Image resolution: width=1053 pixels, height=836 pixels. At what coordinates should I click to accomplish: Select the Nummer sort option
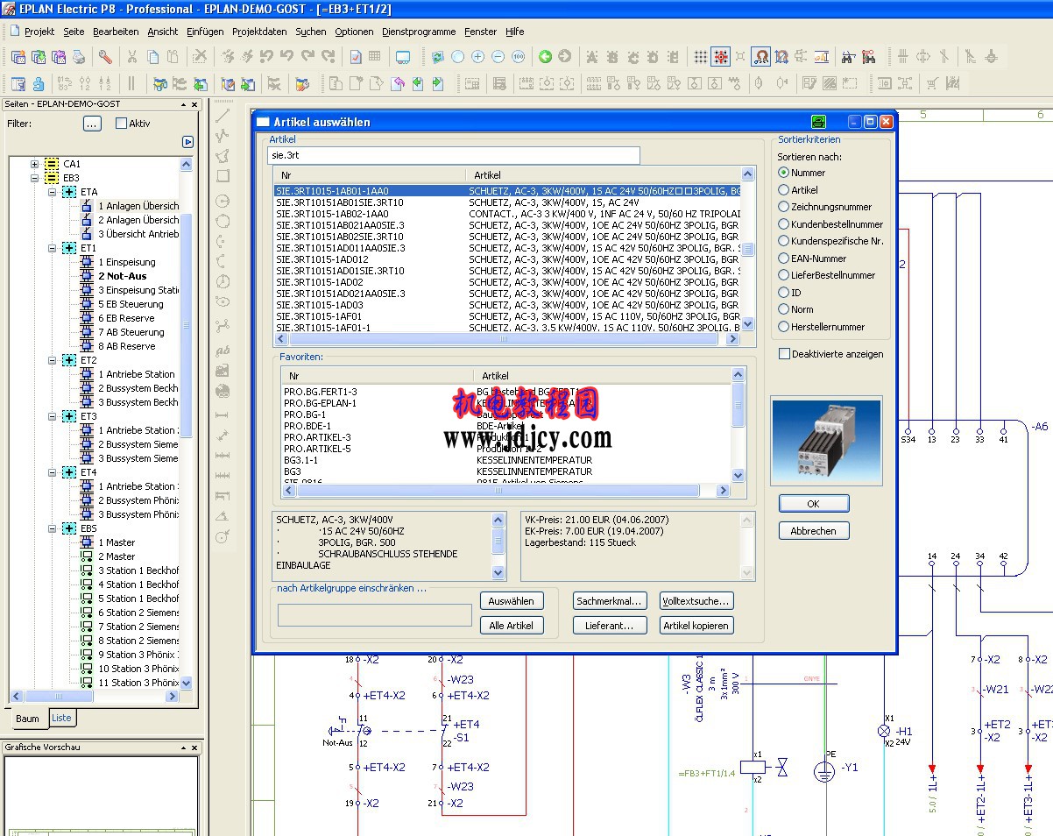[784, 173]
